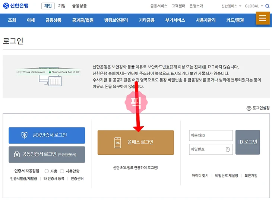Viewport: 272px width, 205px height.
Task: Click the 로그인설정 gear icon
Action: pos(249,108)
